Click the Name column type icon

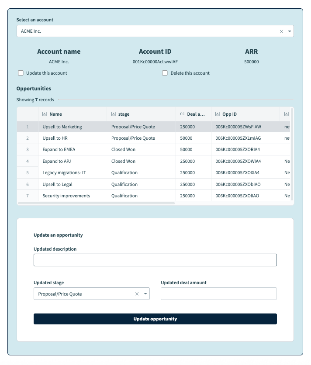tap(45, 114)
